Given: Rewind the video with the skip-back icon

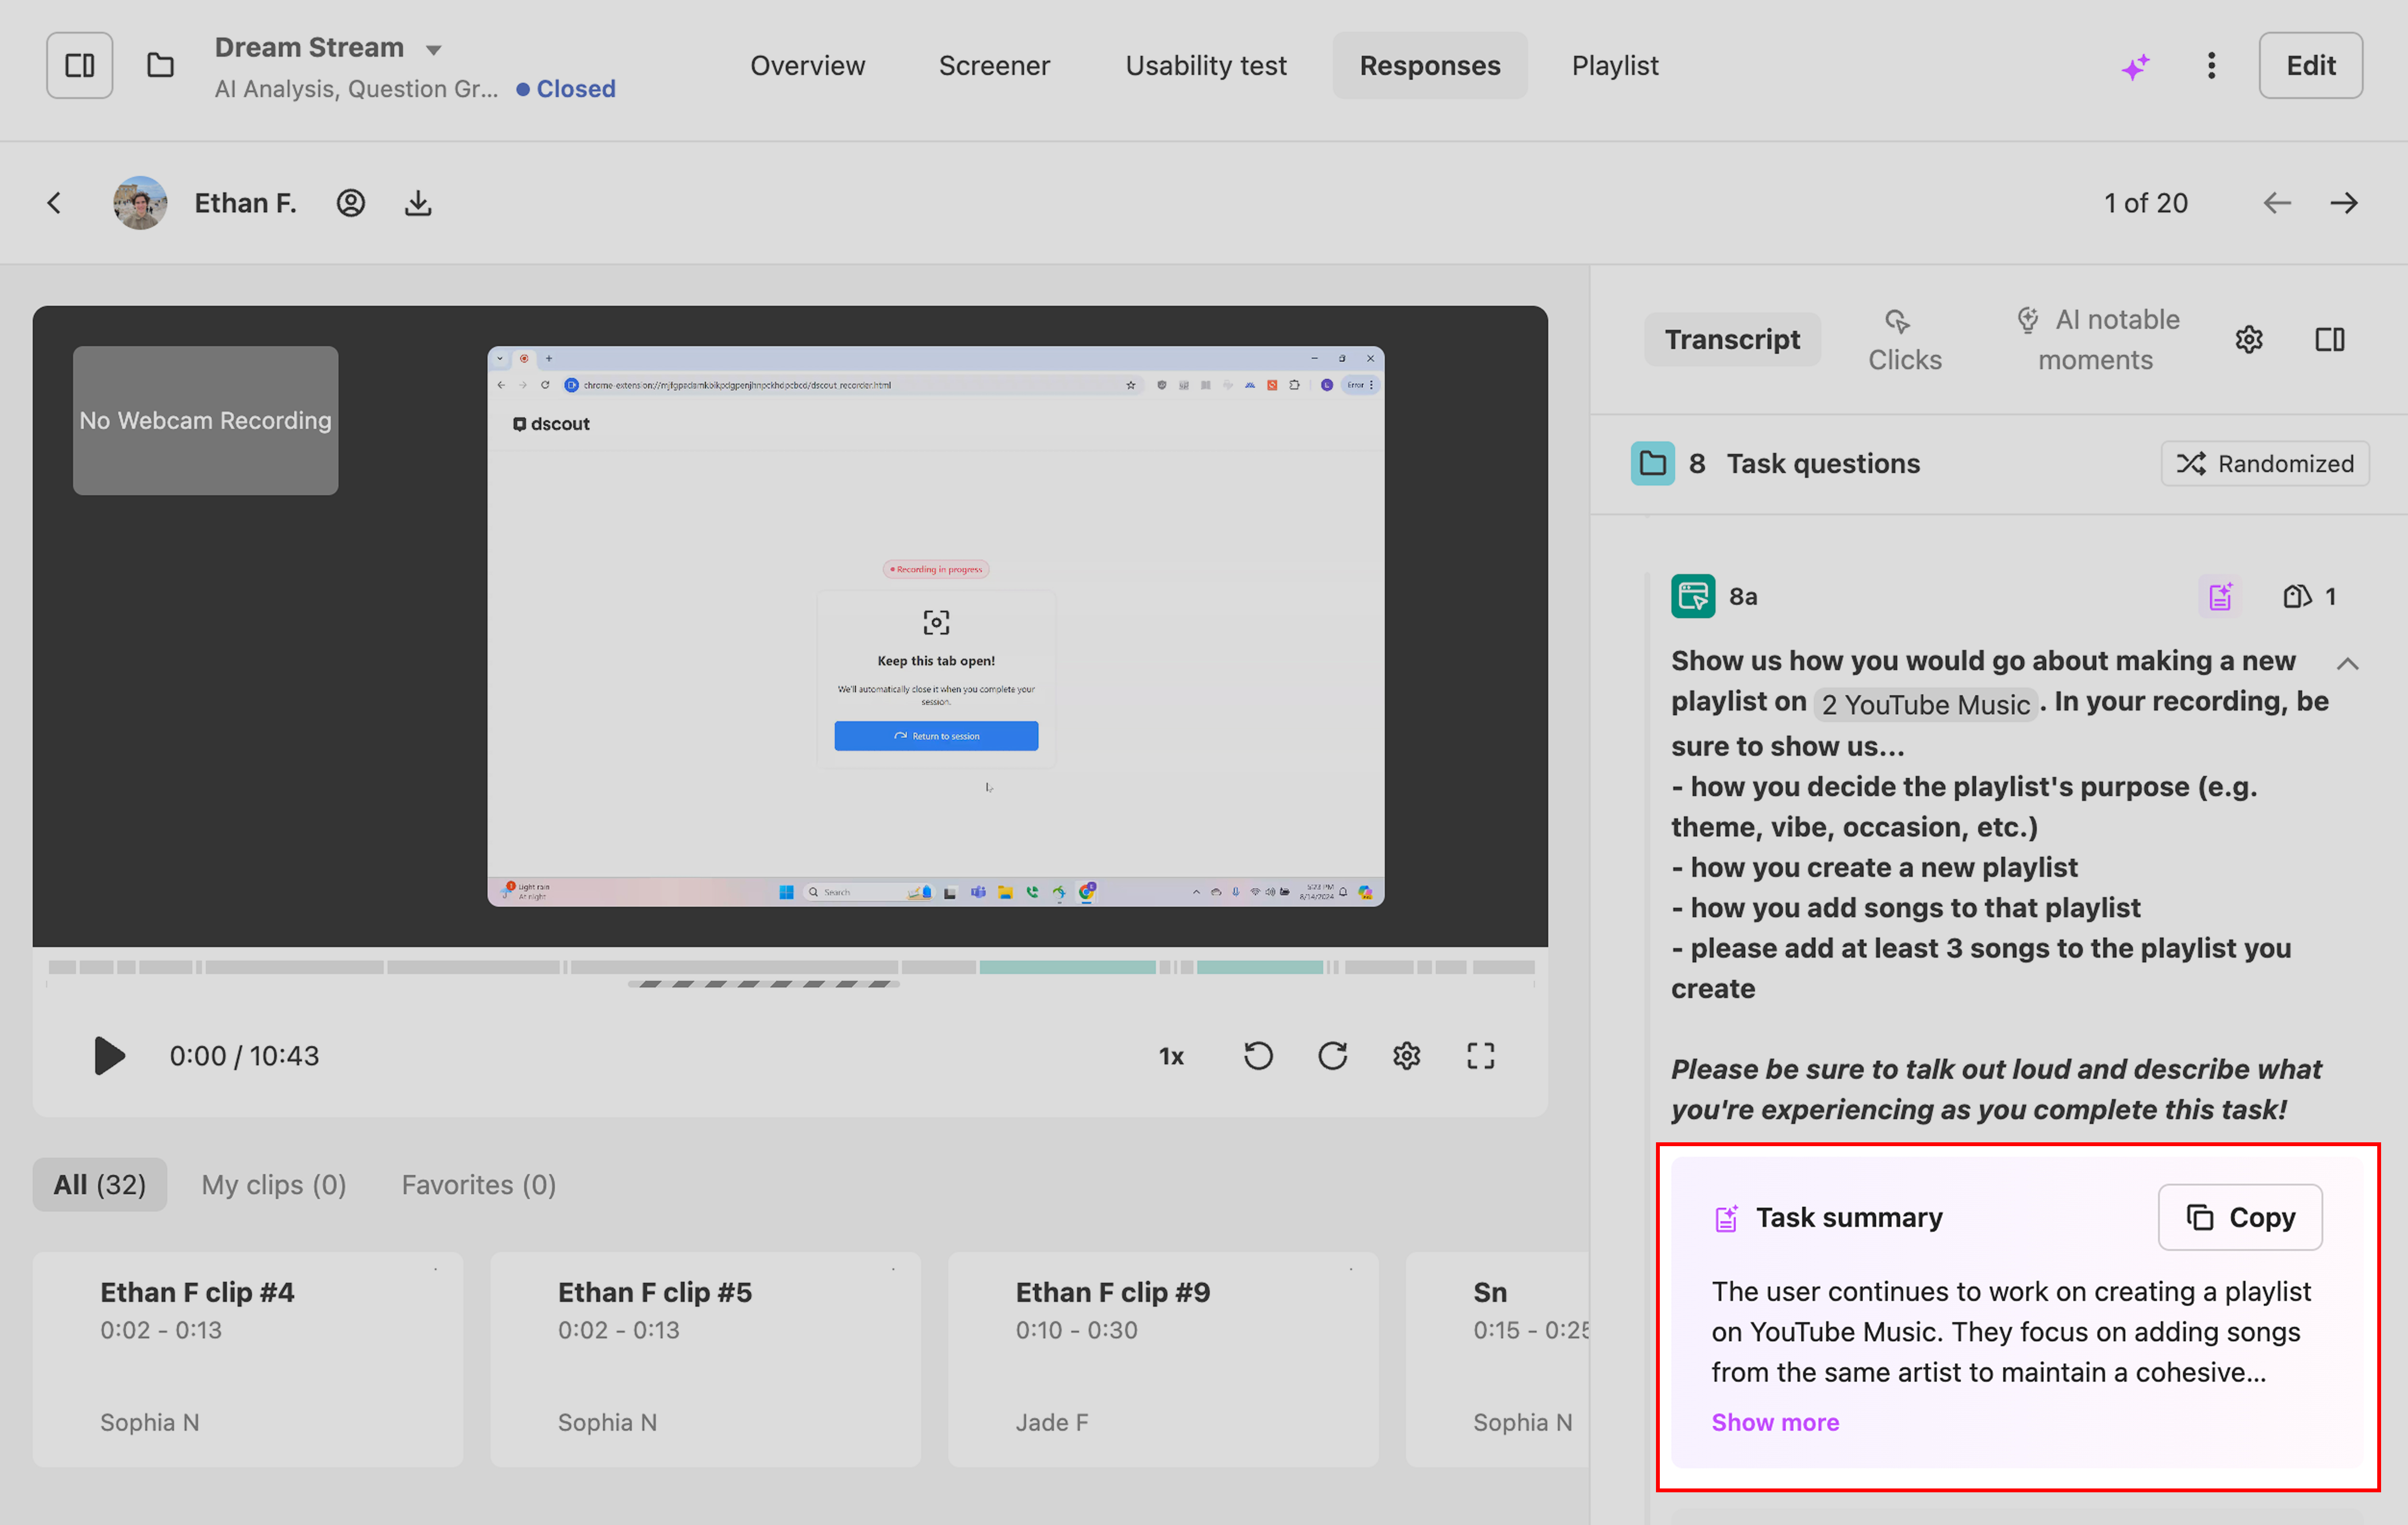Looking at the screenshot, I should tap(1258, 1056).
